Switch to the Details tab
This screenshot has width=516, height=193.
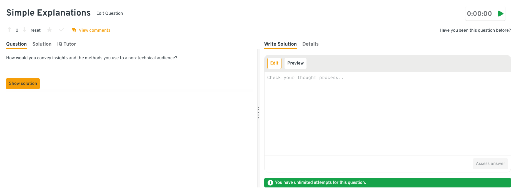tap(310, 44)
